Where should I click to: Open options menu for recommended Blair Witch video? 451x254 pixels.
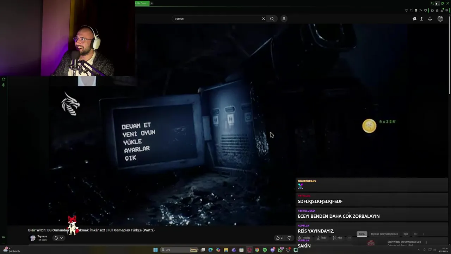pos(426,242)
